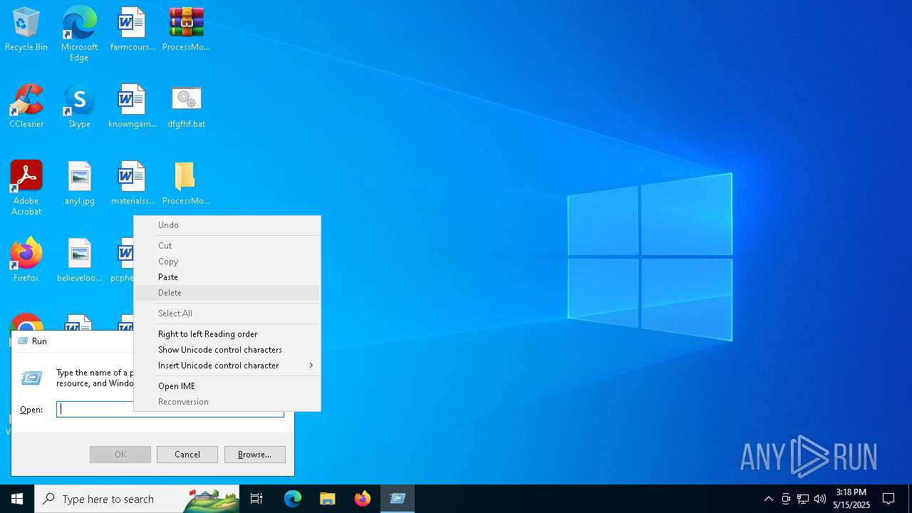Screen dimensions: 912x513
Task: Select the anyl.jpg image file icon
Action: pos(79,184)
